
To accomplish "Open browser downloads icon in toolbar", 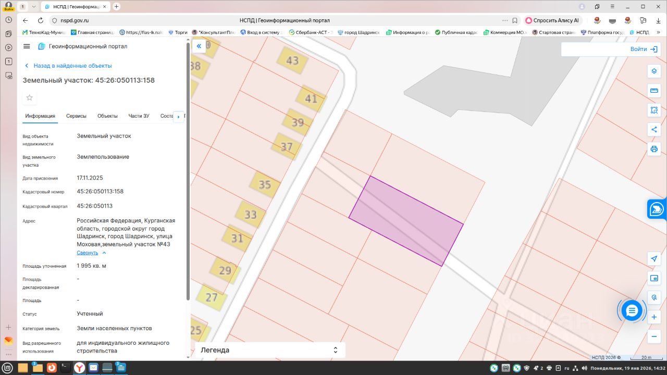I will point(658,20).
